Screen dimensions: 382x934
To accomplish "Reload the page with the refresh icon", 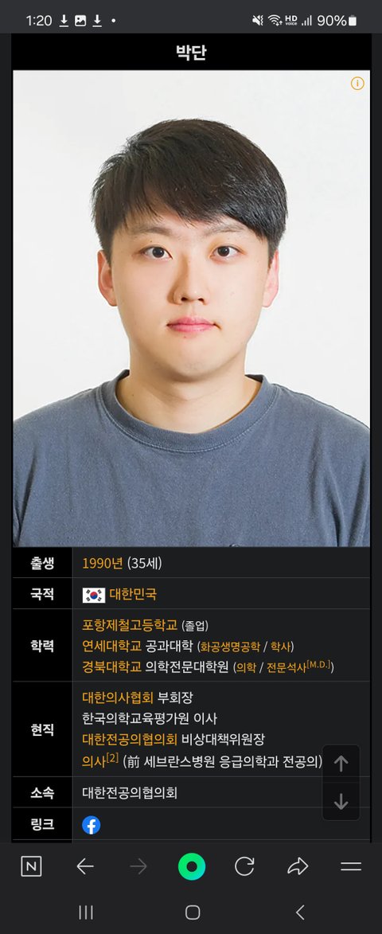I will [x=244, y=866].
